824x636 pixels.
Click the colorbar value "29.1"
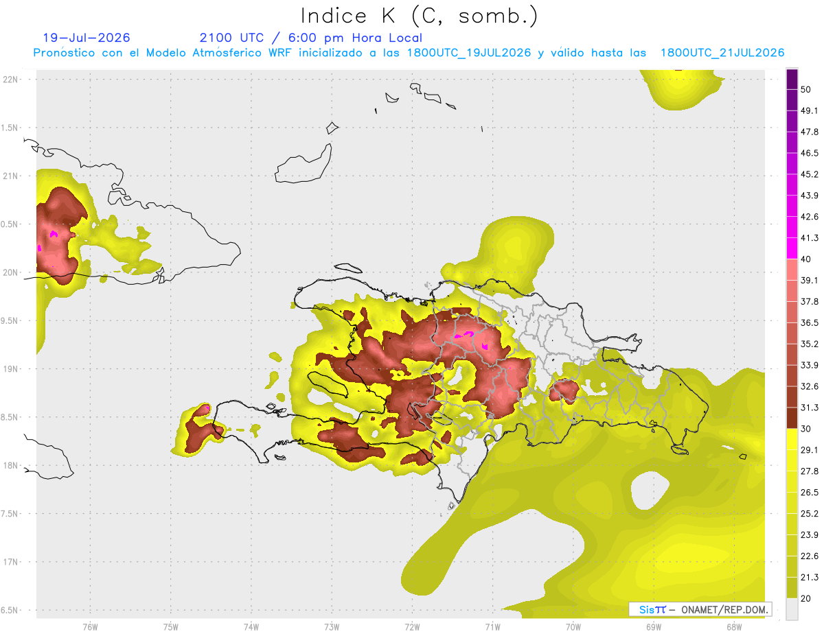pos(809,450)
